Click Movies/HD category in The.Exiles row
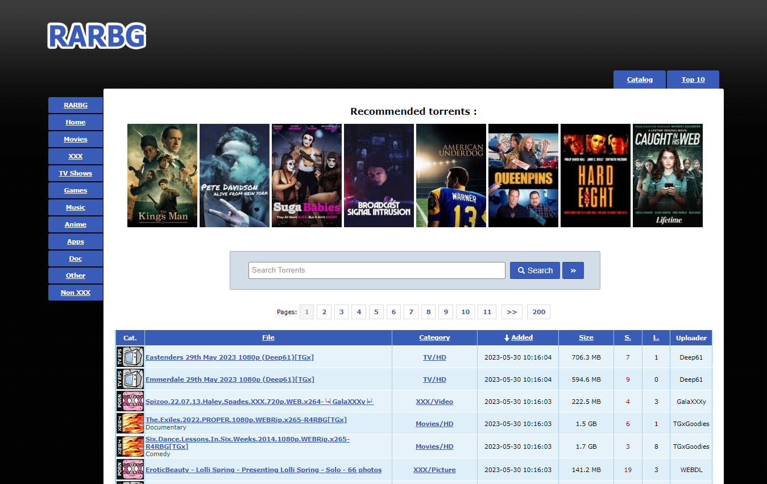This screenshot has width=767, height=484. coord(434,424)
